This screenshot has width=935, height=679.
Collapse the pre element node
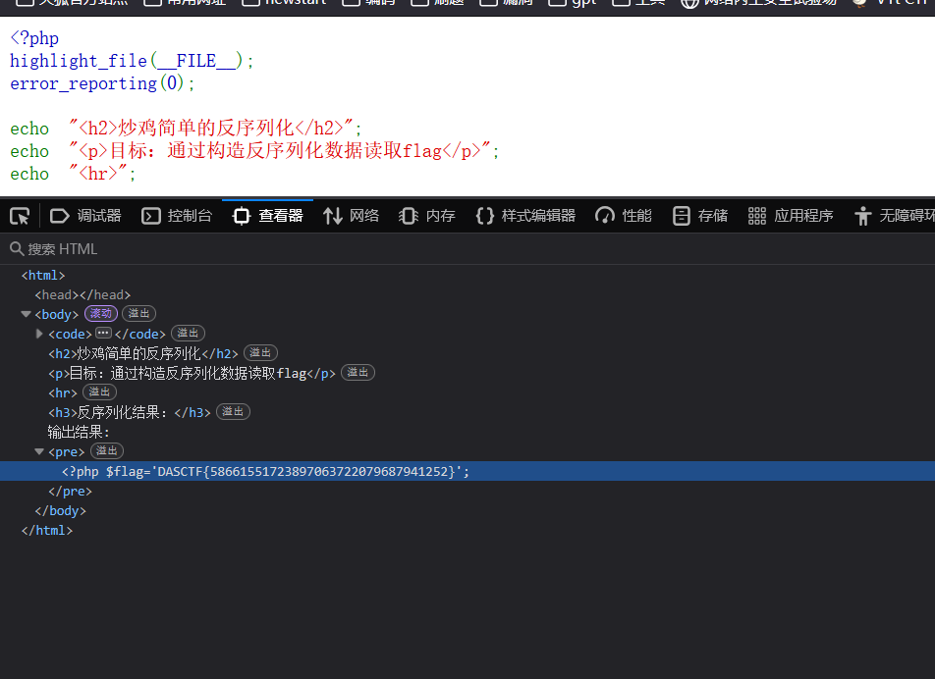pos(38,451)
